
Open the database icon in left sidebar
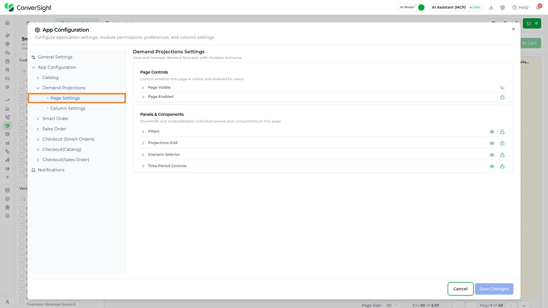[x=7, y=190]
